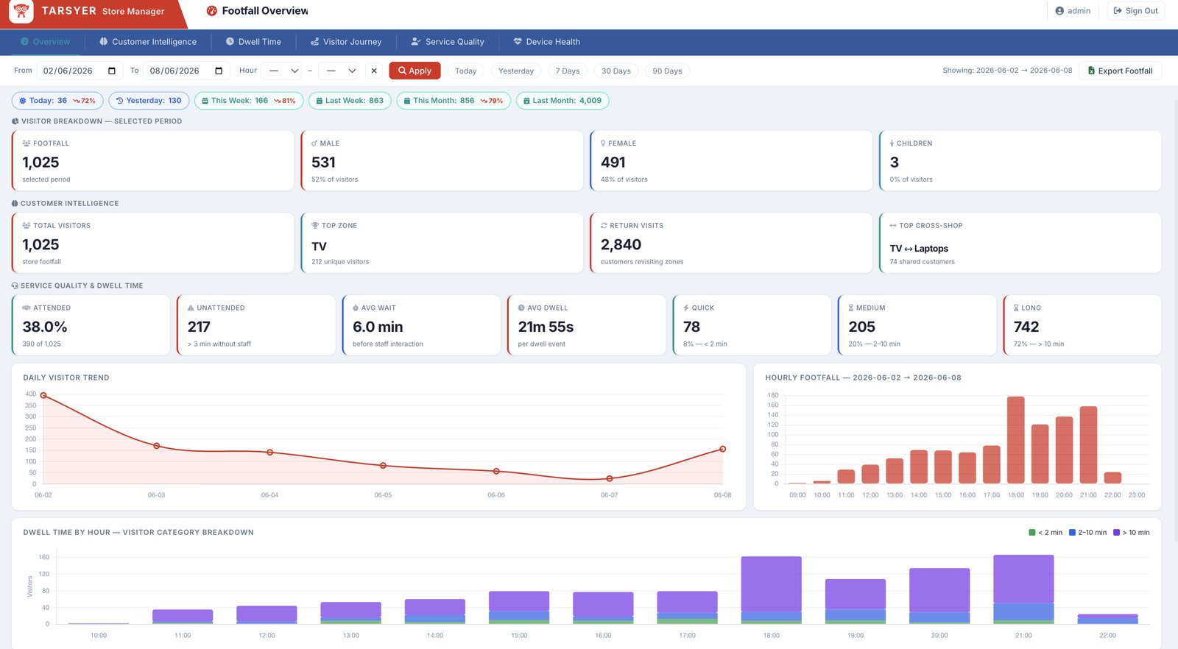1178x649 pixels.
Task: Select the 7 Days quick range
Action: tap(568, 71)
